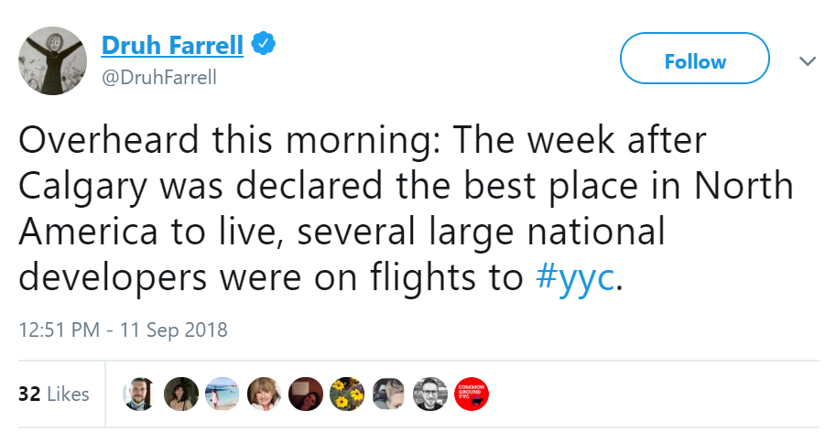Open the yellow sunflowers liker avatar
This screenshot has height=443, width=836.
(x=347, y=394)
